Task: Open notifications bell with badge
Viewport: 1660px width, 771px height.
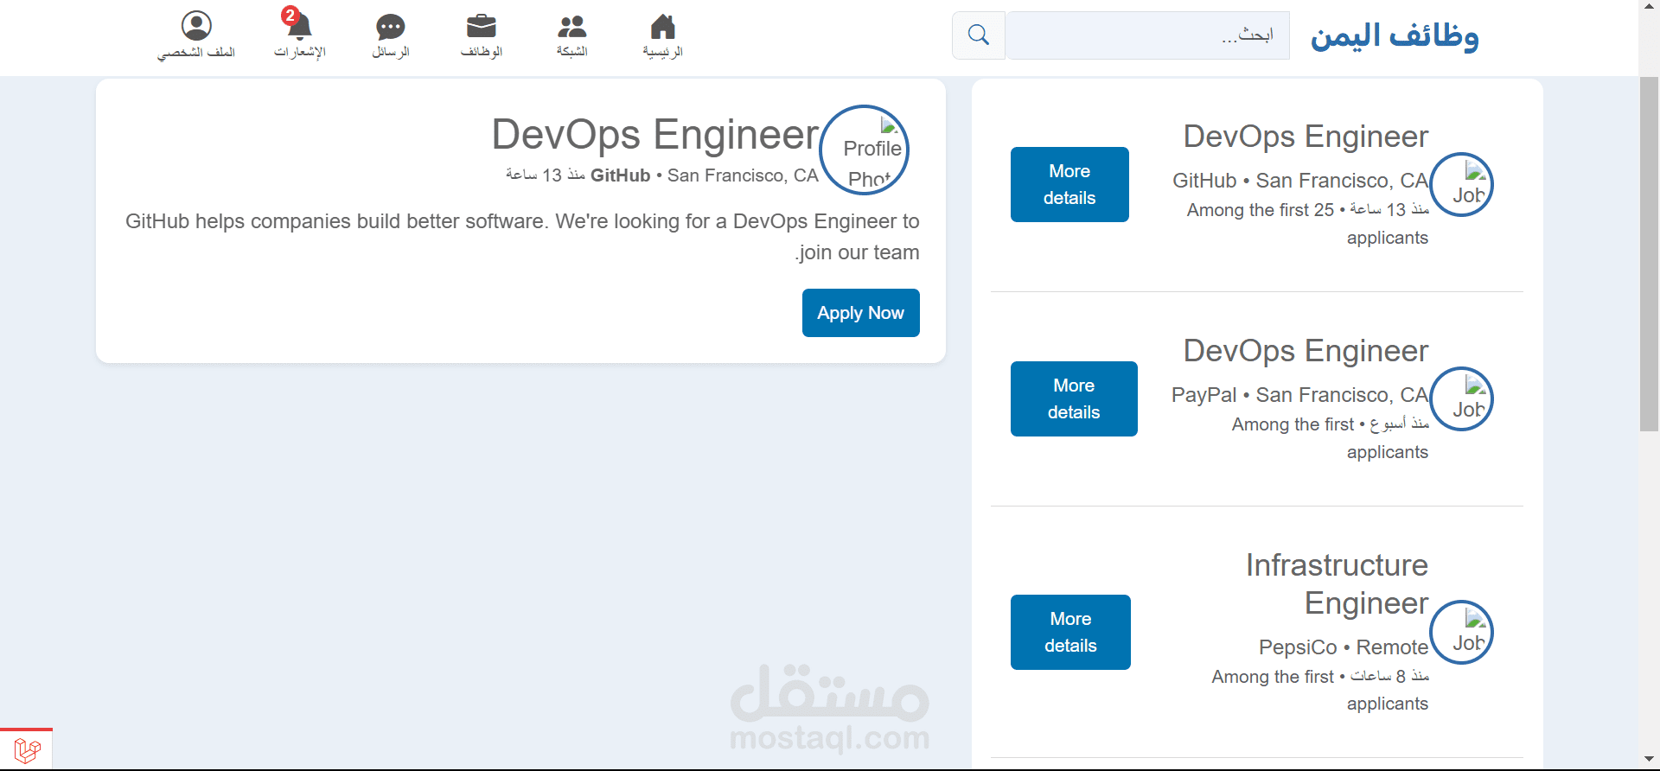Action: [299, 27]
